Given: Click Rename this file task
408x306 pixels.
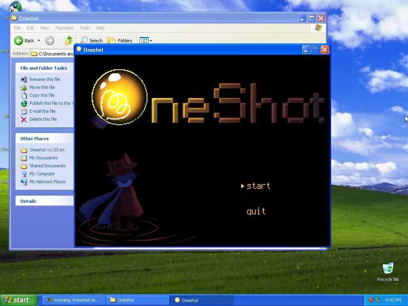Looking at the screenshot, I should coord(45,79).
